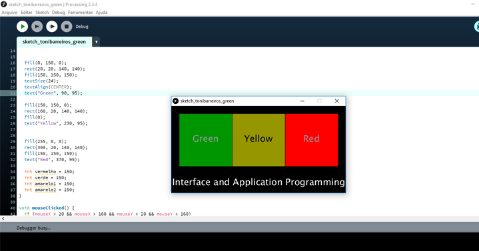Image resolution: width=479 pixels, height=251 pixels.
Task: Click the code line text("Red", 370, 95);
Action: (52, 160)
